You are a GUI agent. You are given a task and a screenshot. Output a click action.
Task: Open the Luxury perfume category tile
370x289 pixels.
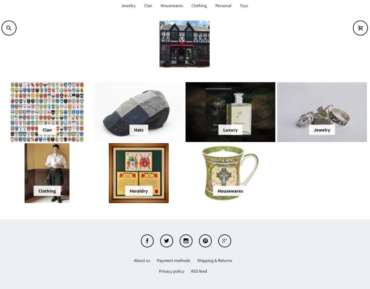click(x=230, y=112)
